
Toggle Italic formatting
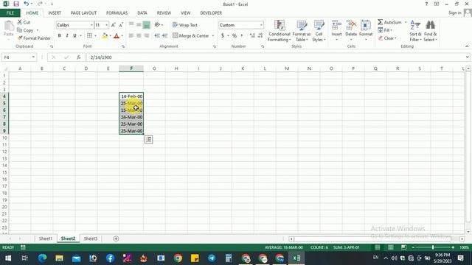click(67, 35)
